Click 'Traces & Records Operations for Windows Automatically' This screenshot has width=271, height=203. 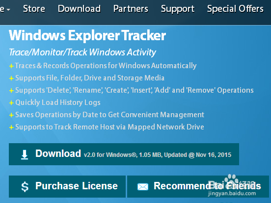click(x=106, y=66)
